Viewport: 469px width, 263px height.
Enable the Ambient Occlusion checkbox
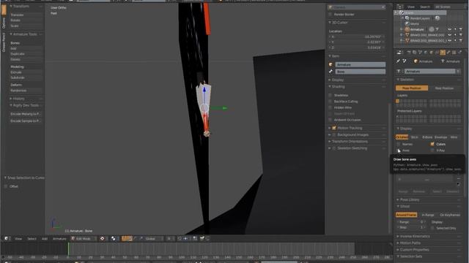click(330, 120)
